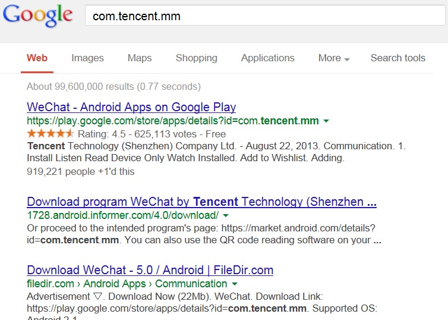Click 'Rating: 4.5 - 625,113 votes - Free' text
448x320 pixels.
coord(152,134)
